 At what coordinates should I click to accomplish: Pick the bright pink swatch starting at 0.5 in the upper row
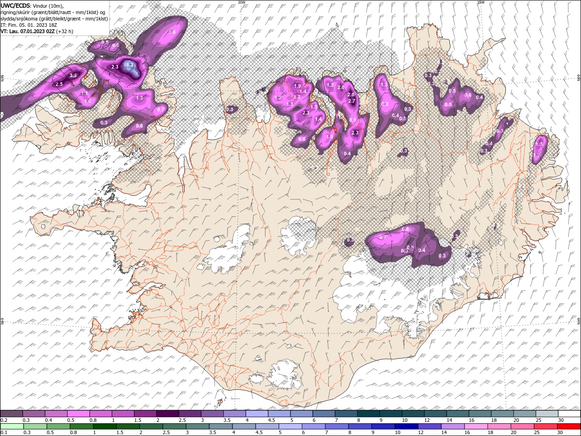pos(79,414)
